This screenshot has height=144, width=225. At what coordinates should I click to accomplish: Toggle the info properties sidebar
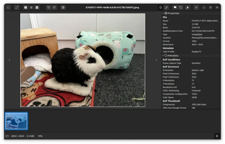click(x=160, y=7)
